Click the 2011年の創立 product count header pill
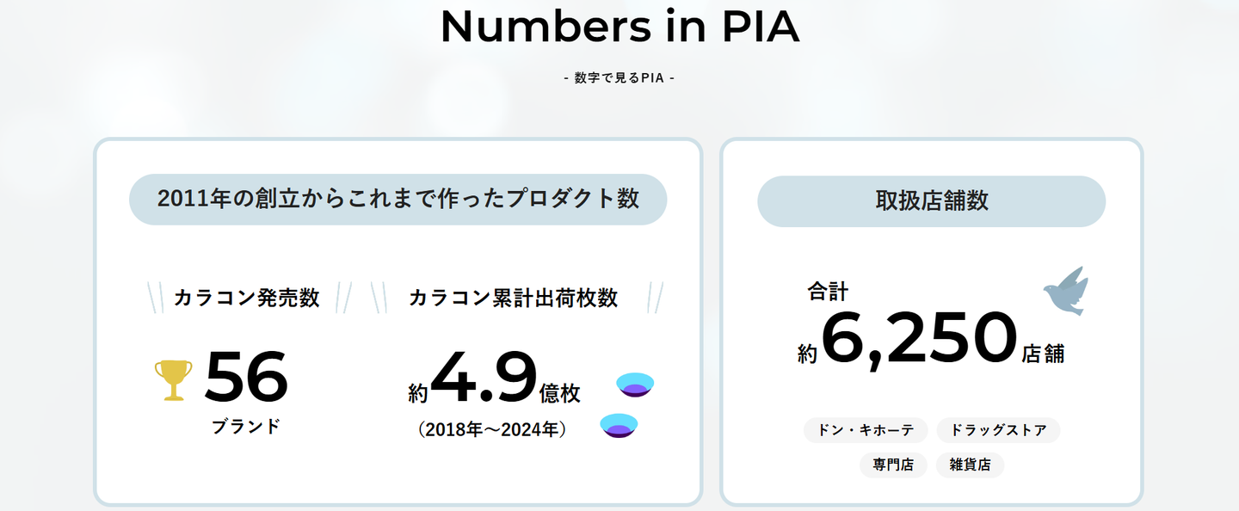 tap(398, 199)
